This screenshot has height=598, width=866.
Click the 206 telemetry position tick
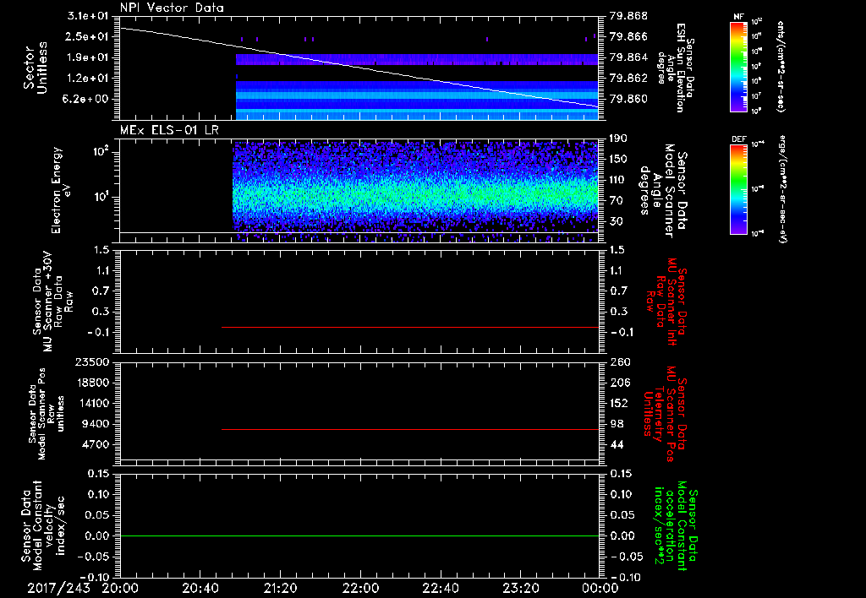point(619,383)
